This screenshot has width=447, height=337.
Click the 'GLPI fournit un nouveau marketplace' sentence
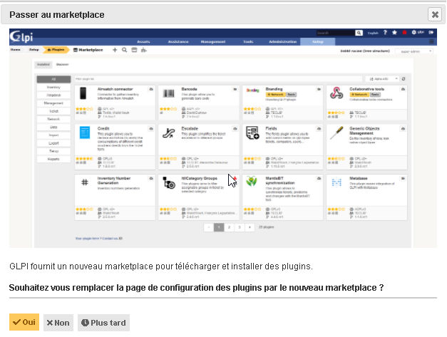click(x=161, y=266)
